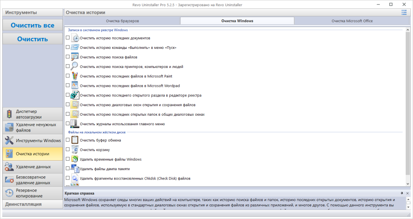Click the file search history icon
The height and width of the screenshot is (219, 413).
[75, 57]
